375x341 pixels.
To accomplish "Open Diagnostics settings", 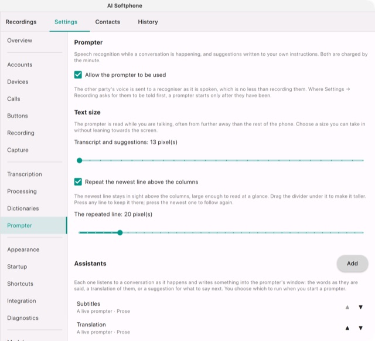I will point(33,318).
